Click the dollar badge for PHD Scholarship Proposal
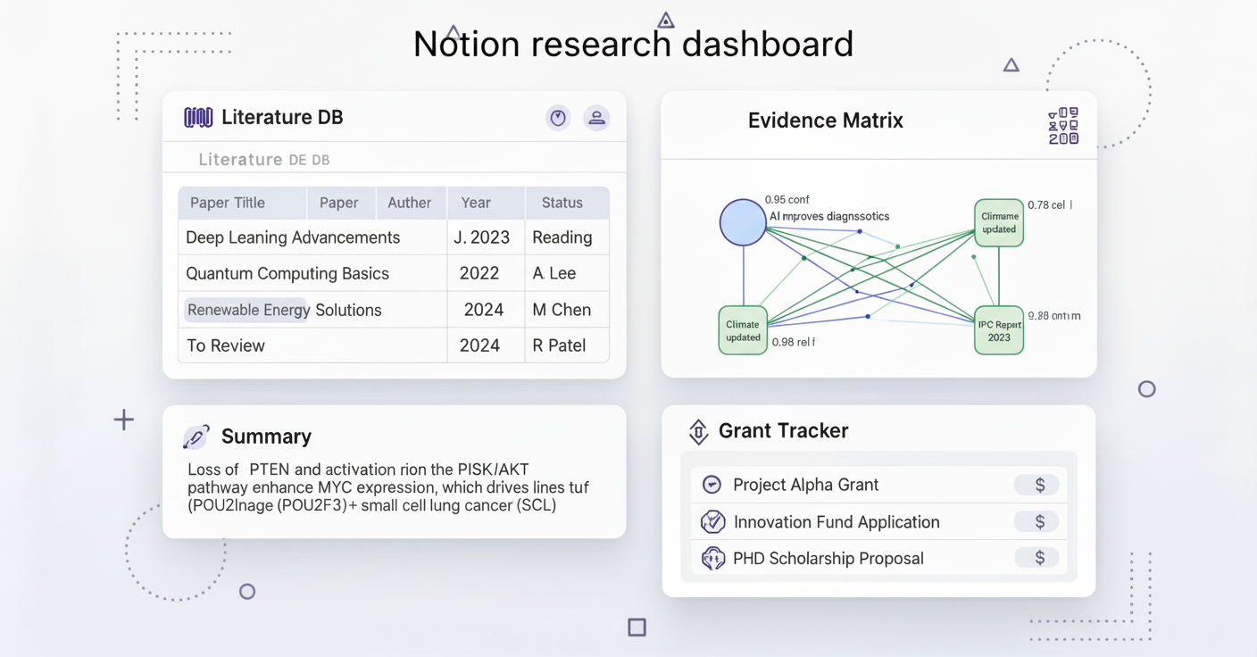The width and height of the screenshot is (1257, 657). [1038, 558]
